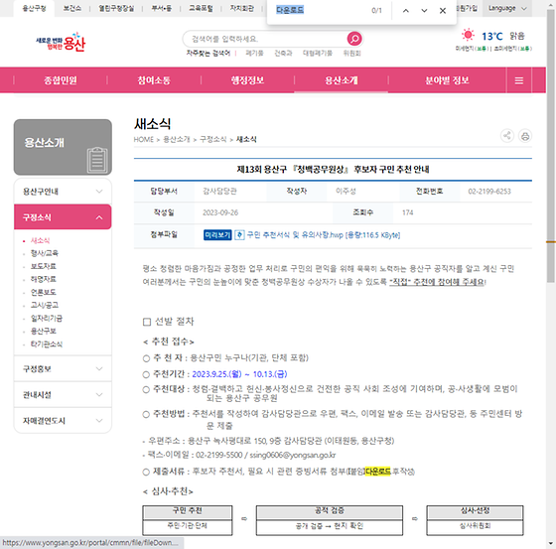Select the 부서·동 top tab
The image size is (556, 549).
(x=162, y=8)
